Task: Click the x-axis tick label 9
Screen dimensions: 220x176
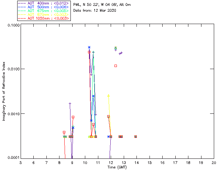Action: 72,163
